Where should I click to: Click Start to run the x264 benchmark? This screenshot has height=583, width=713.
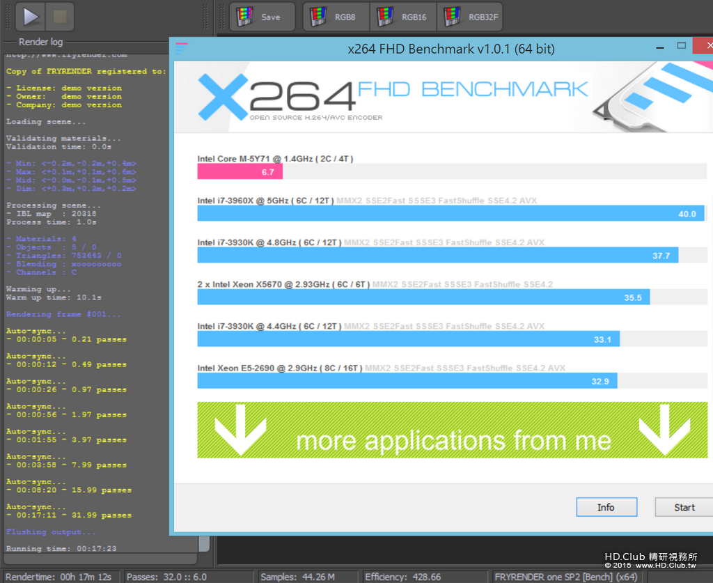point(684,507)
